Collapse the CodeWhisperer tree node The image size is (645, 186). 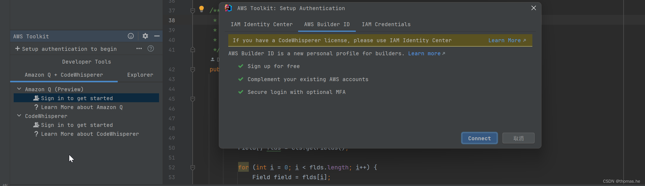click(x=19, y=116)
